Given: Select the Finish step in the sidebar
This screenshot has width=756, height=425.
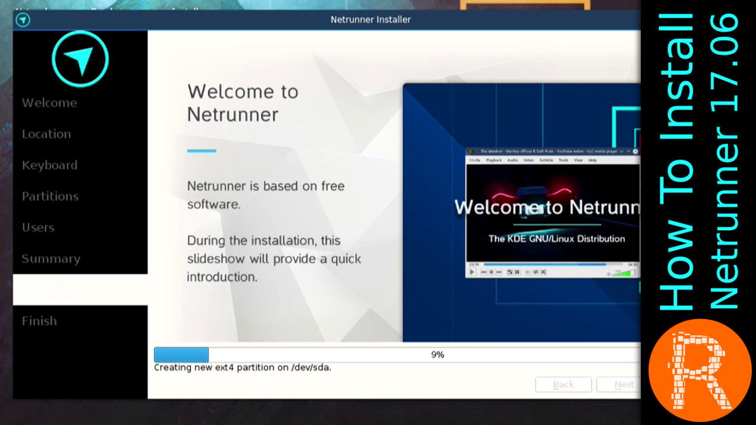Looking at the screenshot, I should 40,321.
